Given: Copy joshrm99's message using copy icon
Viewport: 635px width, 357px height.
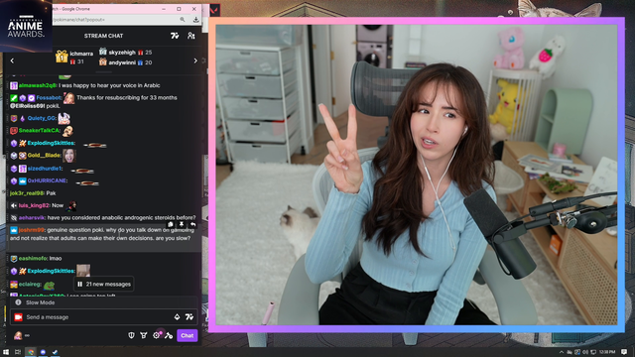Looking at the screenshot, I should 171,224.
